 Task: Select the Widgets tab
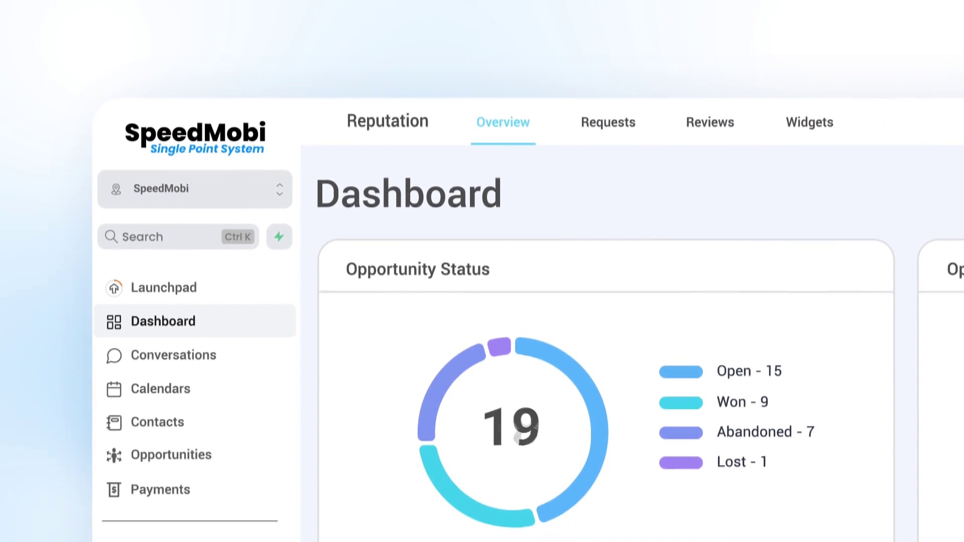pos(809,122)
